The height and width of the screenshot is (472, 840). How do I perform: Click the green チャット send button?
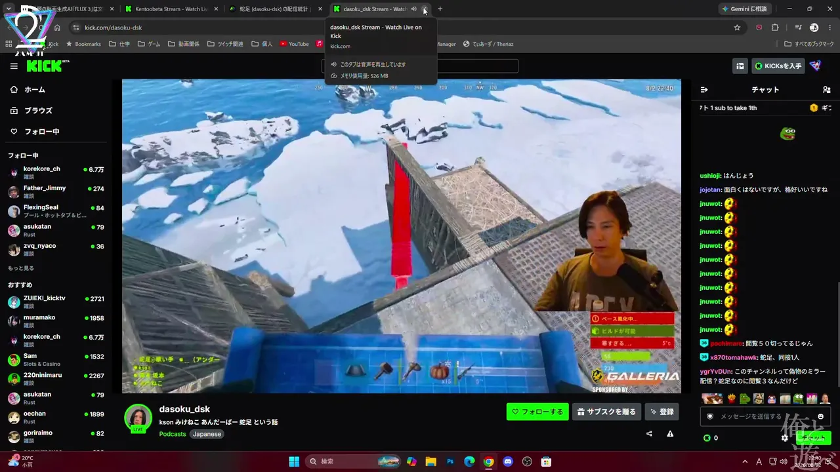(x=814, y=438)
